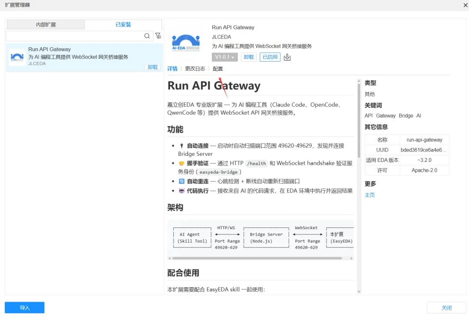Click the 功能 section heading
Screen dimensions: 469x319
click(x=175, y=129)
